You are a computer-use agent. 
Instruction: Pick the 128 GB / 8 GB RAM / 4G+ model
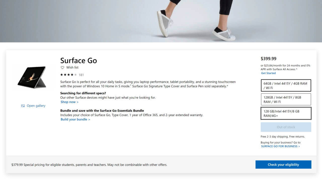point(286,113)
